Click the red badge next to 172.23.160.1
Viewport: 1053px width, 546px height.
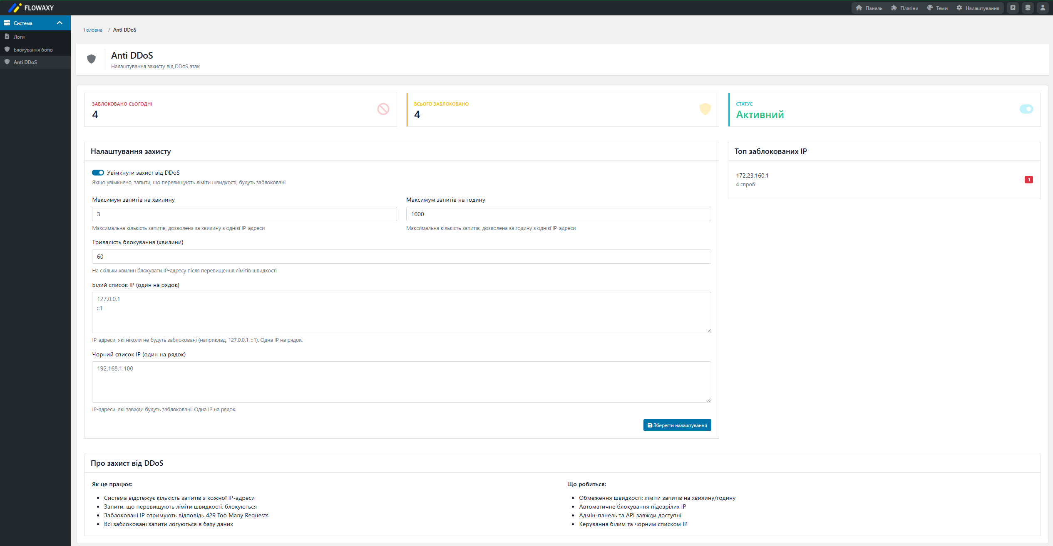tap(1028, 180)
